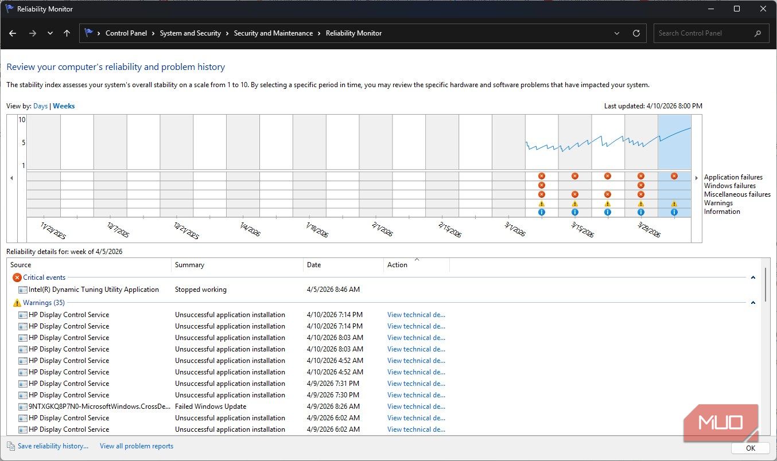Click miscellaneous failure icon for week 3/22/2026
The height and width of the screenshot is (461, 777).
608,194
